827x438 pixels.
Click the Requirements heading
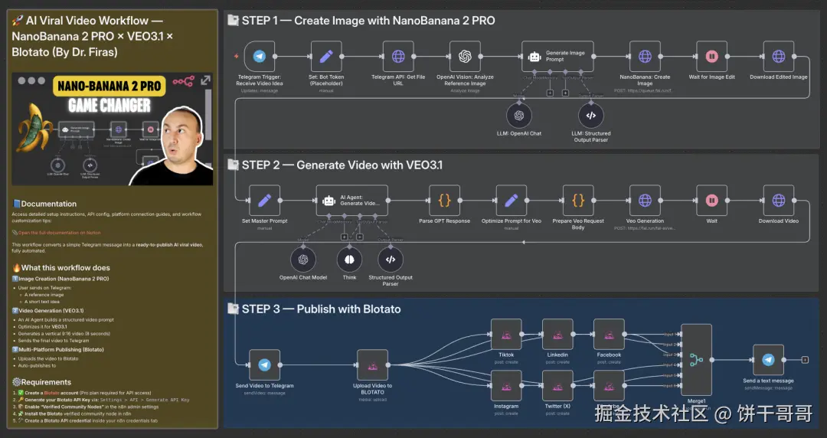[x=46, y=382]
